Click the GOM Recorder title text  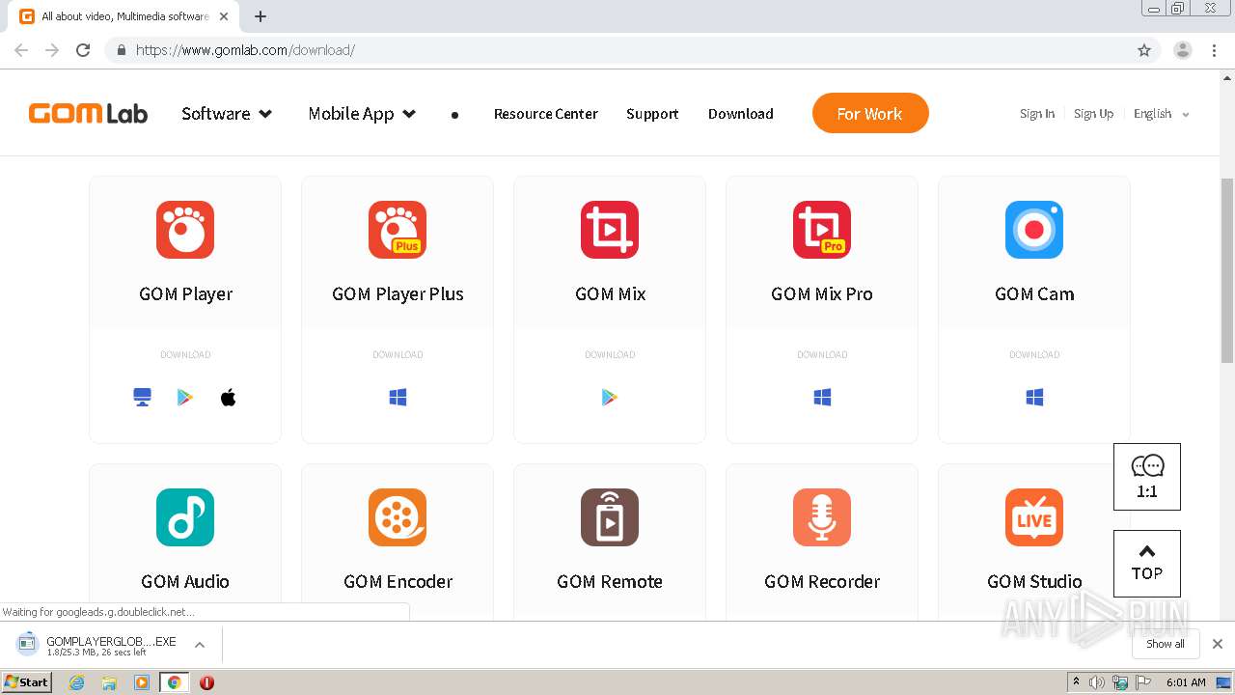(822, 582)
